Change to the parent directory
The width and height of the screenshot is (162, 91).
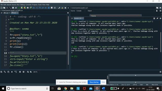(x=160, y=8)
